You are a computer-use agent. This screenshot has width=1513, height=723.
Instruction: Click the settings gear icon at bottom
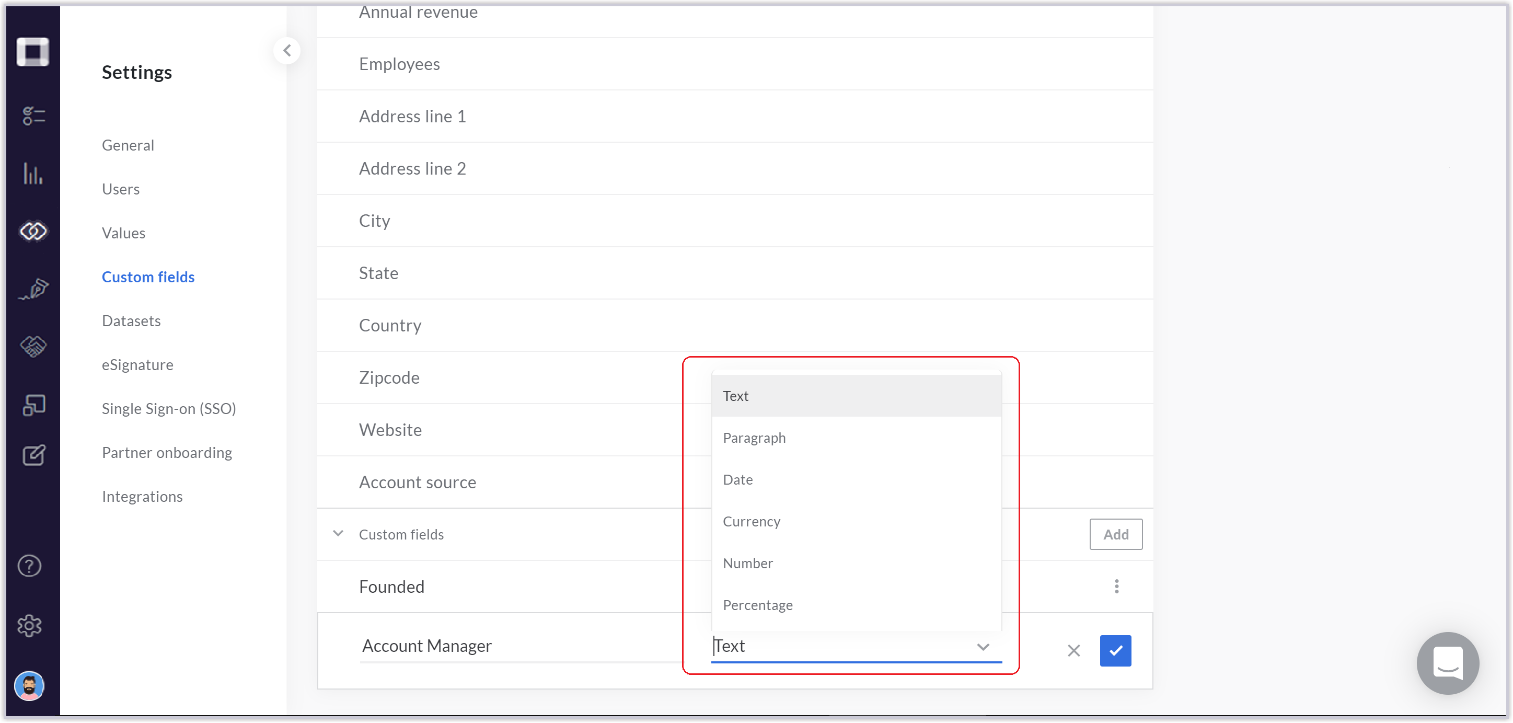30,625
